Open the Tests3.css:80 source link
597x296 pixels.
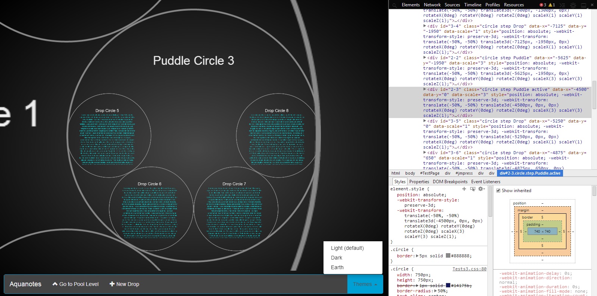coord(469,269)
